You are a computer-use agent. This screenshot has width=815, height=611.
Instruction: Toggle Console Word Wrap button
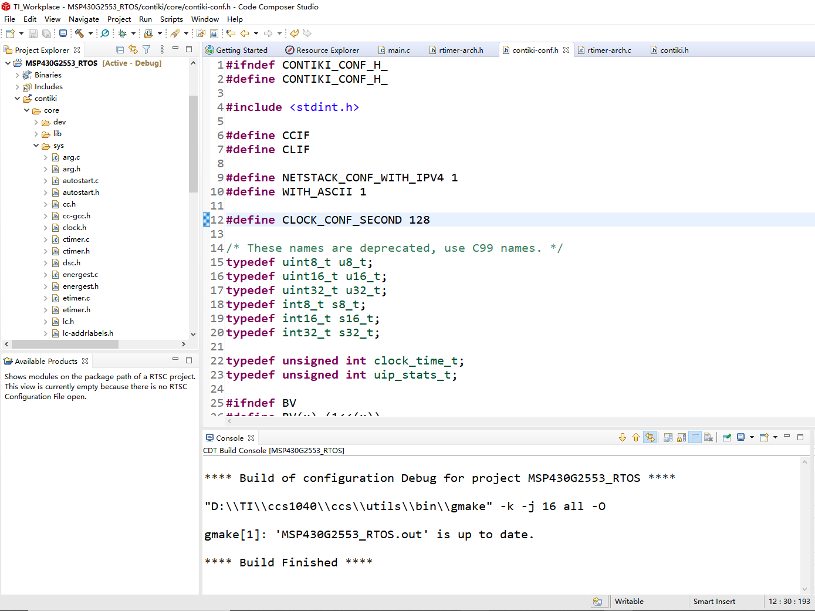tap(695, 437)
